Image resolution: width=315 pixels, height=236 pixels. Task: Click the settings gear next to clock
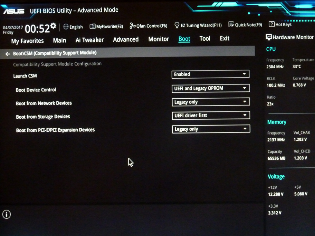point(54,26)
